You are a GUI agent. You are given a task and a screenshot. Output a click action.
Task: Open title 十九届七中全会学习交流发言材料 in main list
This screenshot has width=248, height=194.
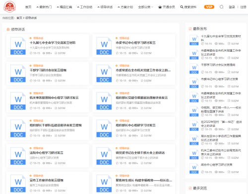pyautogui.click(x=53, y=43)
